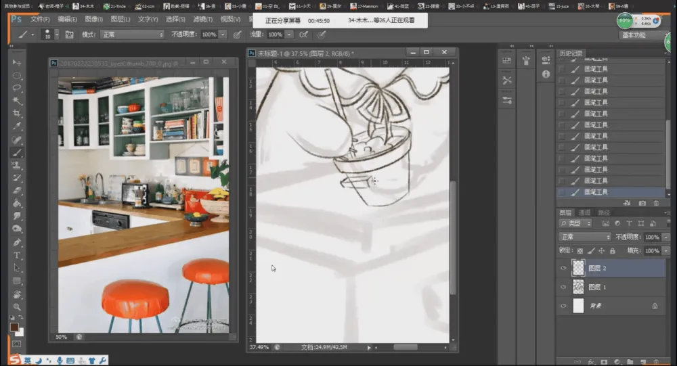Hide the 背景 layer

click(x=563, y=306)
